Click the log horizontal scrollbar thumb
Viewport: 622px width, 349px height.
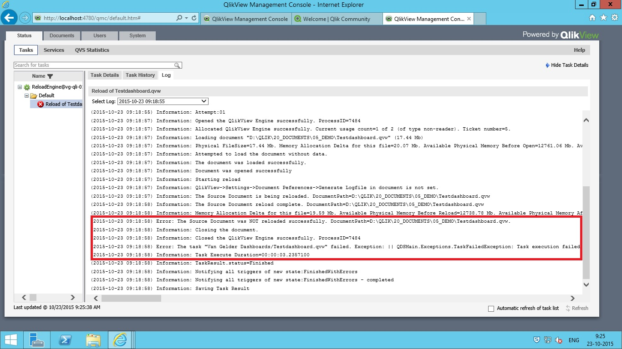coord(131,299)
